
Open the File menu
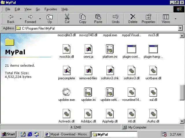(x=8, y=9)
